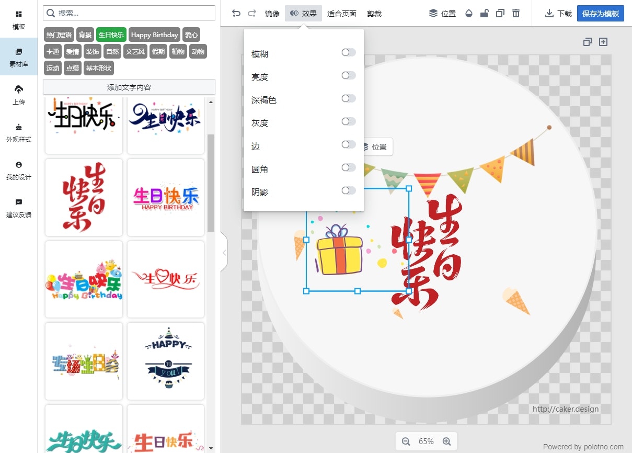Select the 植物 tag
632x453 pixels.
(178, 51)
